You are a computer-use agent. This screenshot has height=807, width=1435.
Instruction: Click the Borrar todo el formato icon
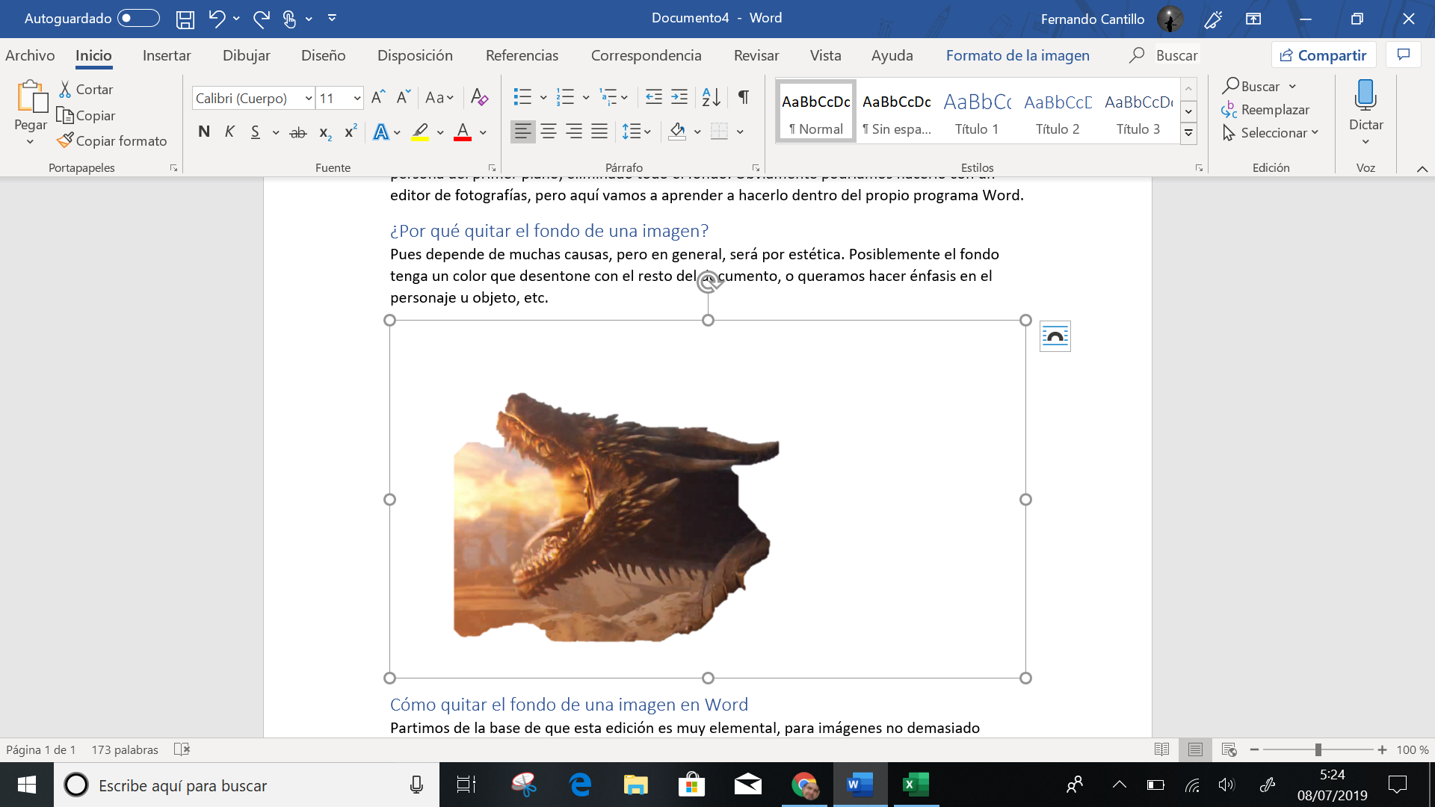[x=479, y=97]
